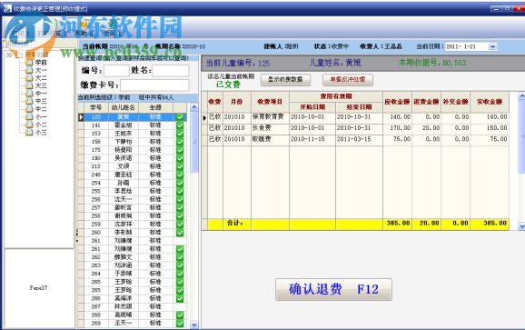Click the 月份 column header
Image resolution: width=525 pixels, height=330 pixels.
[237, 102]
